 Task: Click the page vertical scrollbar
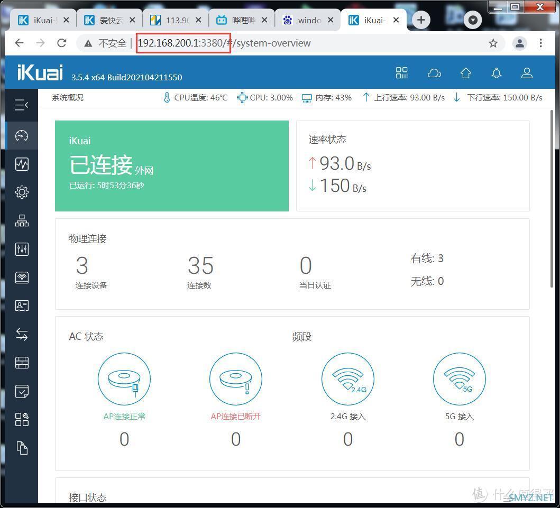tap(552, 198)
